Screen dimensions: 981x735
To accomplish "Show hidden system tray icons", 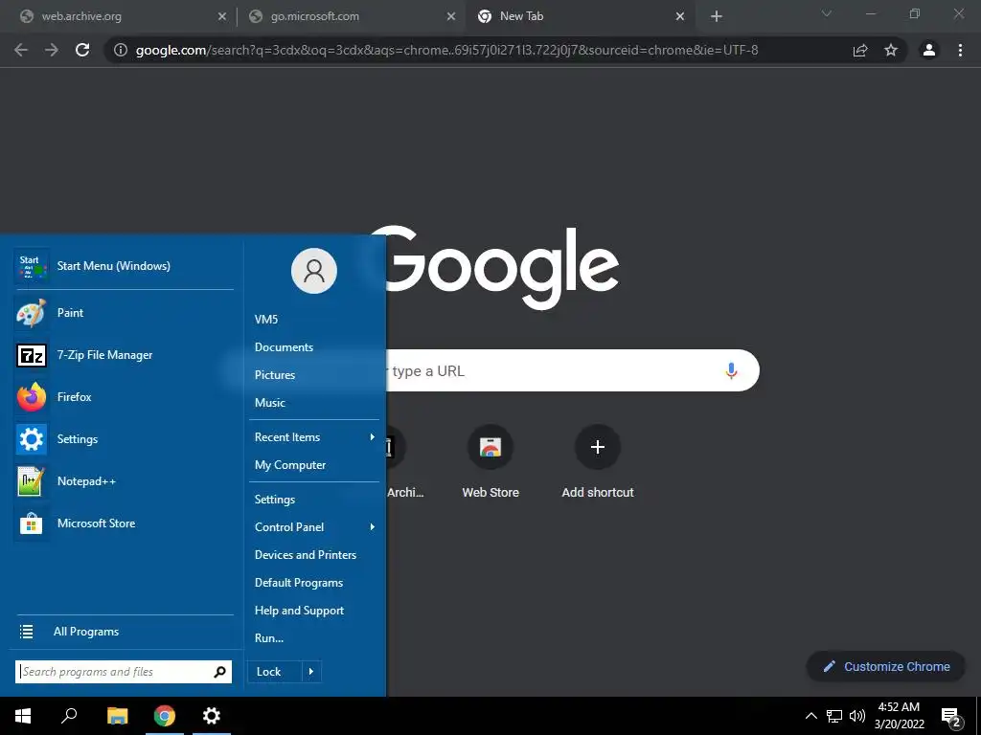I will click(x=810, y=716).
